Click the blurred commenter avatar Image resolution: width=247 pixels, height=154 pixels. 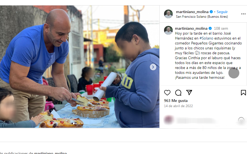[168, 120]
